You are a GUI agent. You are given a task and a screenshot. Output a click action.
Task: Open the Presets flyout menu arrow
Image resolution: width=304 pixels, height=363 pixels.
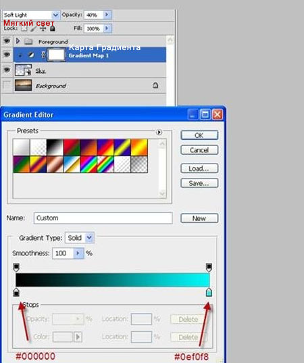click(x=159, y=132)
